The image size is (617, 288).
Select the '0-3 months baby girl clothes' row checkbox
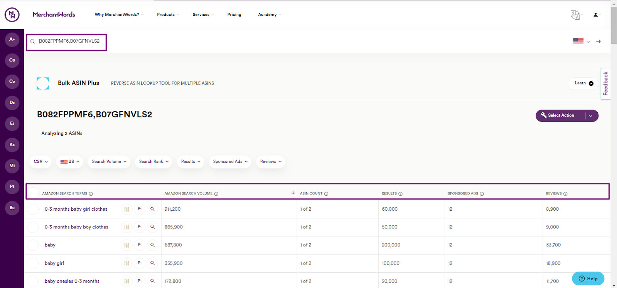pos(33,209)
